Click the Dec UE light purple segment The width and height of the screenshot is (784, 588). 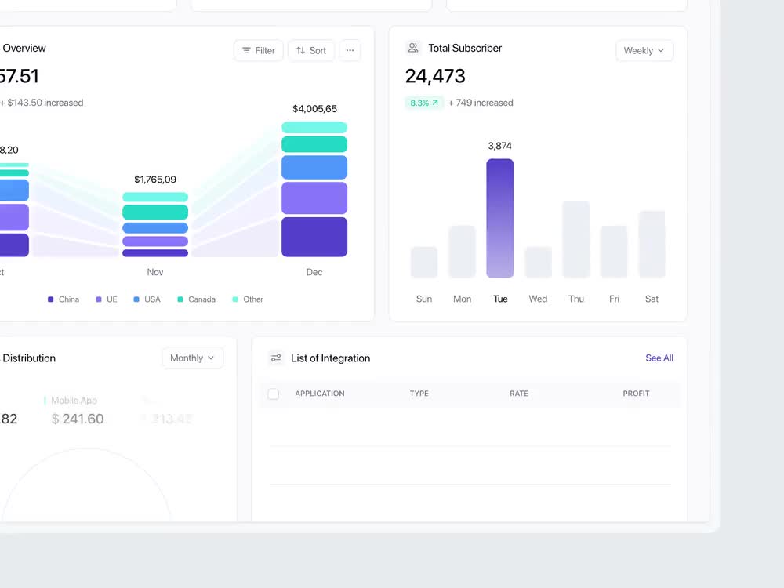coord(314,198)
